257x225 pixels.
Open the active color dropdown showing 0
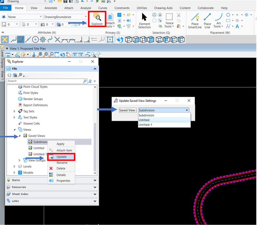point(10,24)
